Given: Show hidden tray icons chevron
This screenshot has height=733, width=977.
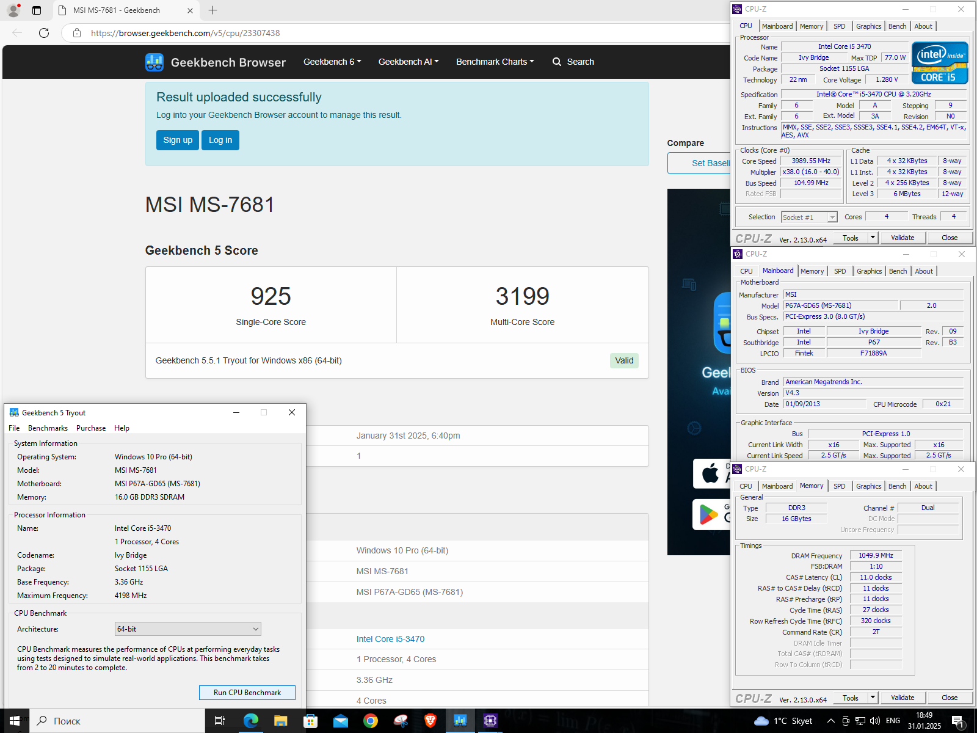Looking at the screenshot, I should (831, 721).
